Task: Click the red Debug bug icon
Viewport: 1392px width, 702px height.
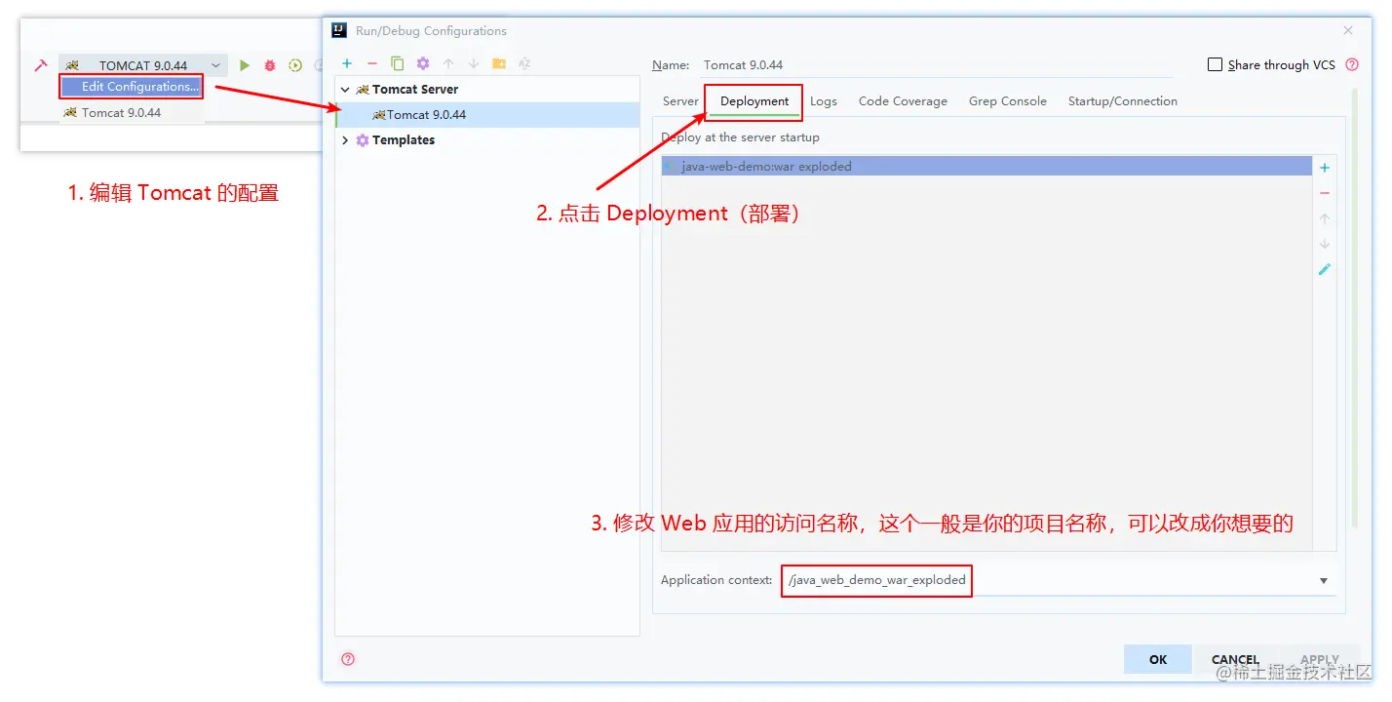Action: [x=270, y=65]
